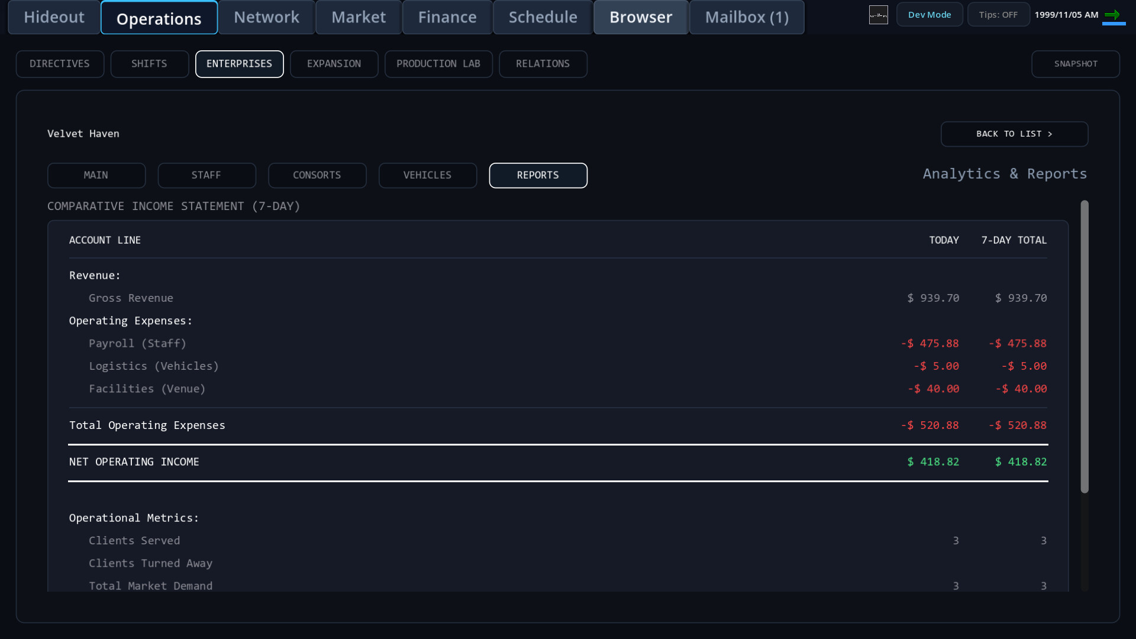Click Facilities (Venue) row label
The image size is (1136, 639).
pyautogui.click(x=147, y=389)
